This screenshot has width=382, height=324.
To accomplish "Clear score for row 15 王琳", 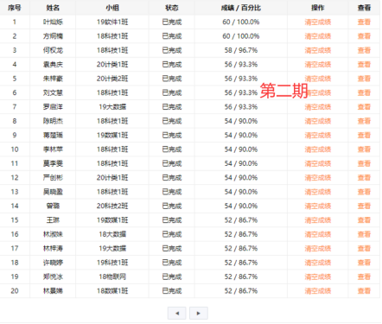I will pyautogui.click(x=318, y=220).
